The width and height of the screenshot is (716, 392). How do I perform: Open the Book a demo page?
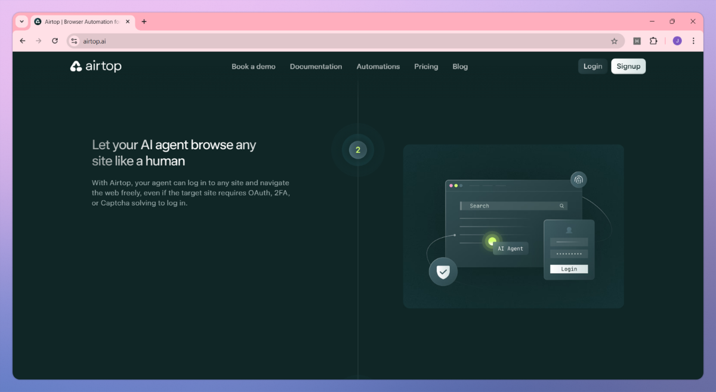coord(254,66)
